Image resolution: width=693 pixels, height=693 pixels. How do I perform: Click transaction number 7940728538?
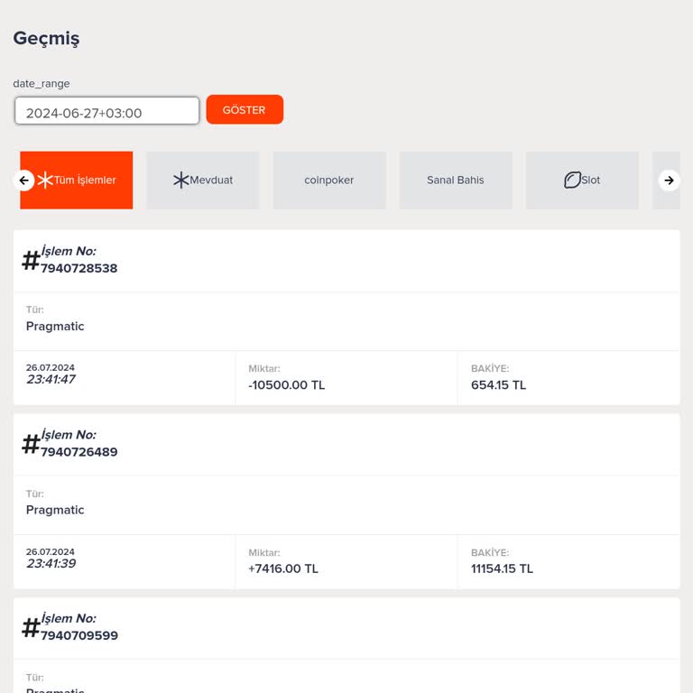pyautogui.click(x=79, y=268)
